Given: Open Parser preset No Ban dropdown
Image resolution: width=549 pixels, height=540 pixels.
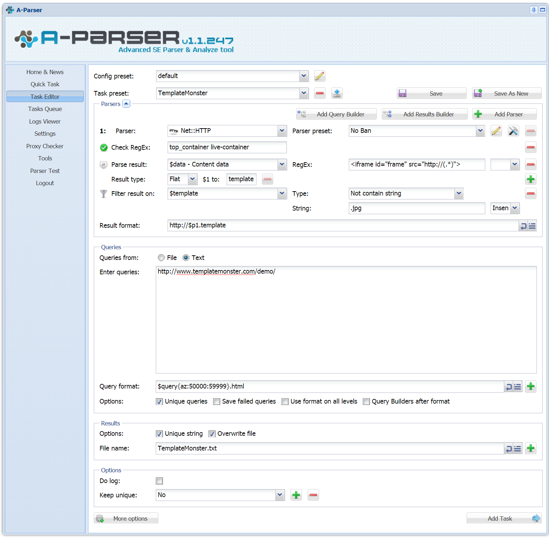Looking at the screenshot, I should [x=480, y=131].
